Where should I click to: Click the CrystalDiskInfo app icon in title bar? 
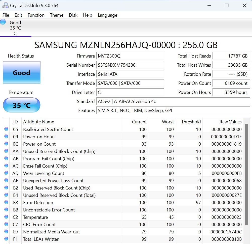coord(5,5)
